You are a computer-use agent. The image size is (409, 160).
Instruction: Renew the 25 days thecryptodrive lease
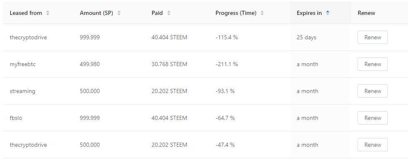(372, 37)
